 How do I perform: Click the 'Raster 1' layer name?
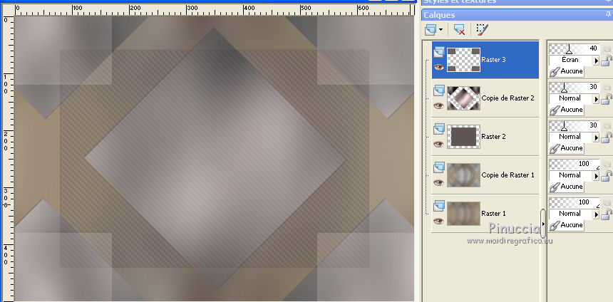pos(493,213)
